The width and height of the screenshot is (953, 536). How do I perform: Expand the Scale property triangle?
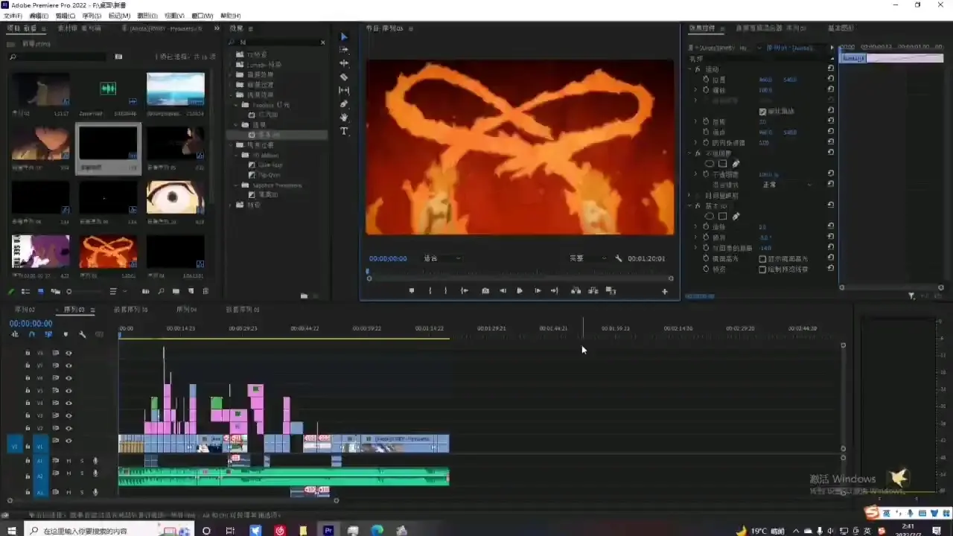[696, 90]
